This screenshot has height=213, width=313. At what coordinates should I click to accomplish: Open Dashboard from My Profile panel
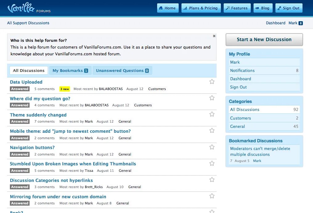point(264,79)
